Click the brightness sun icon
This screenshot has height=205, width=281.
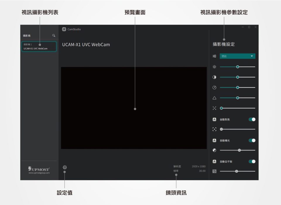click(x=214, y=67)
